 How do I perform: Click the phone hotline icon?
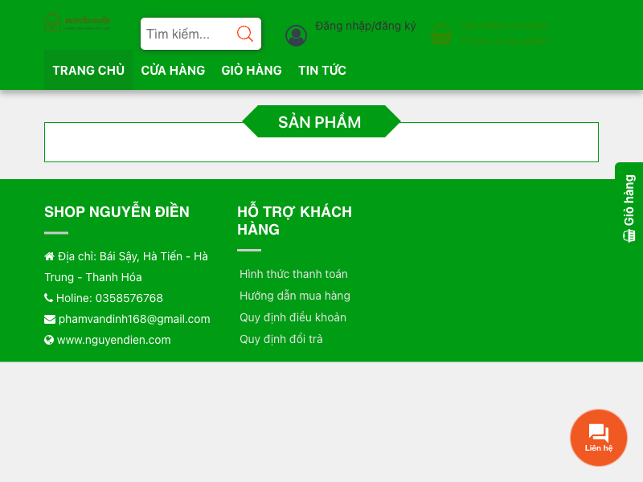click(x=48, y=297)
